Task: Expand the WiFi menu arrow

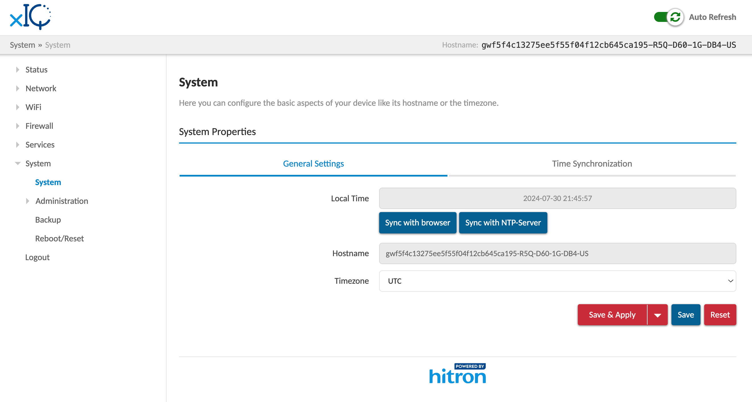Action: [x=18, y=107]
